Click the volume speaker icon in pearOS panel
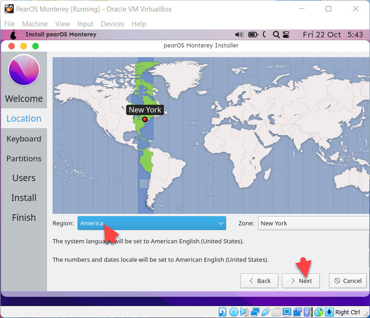The width and height of the screenshot is (370, 318). pos(239,35)
